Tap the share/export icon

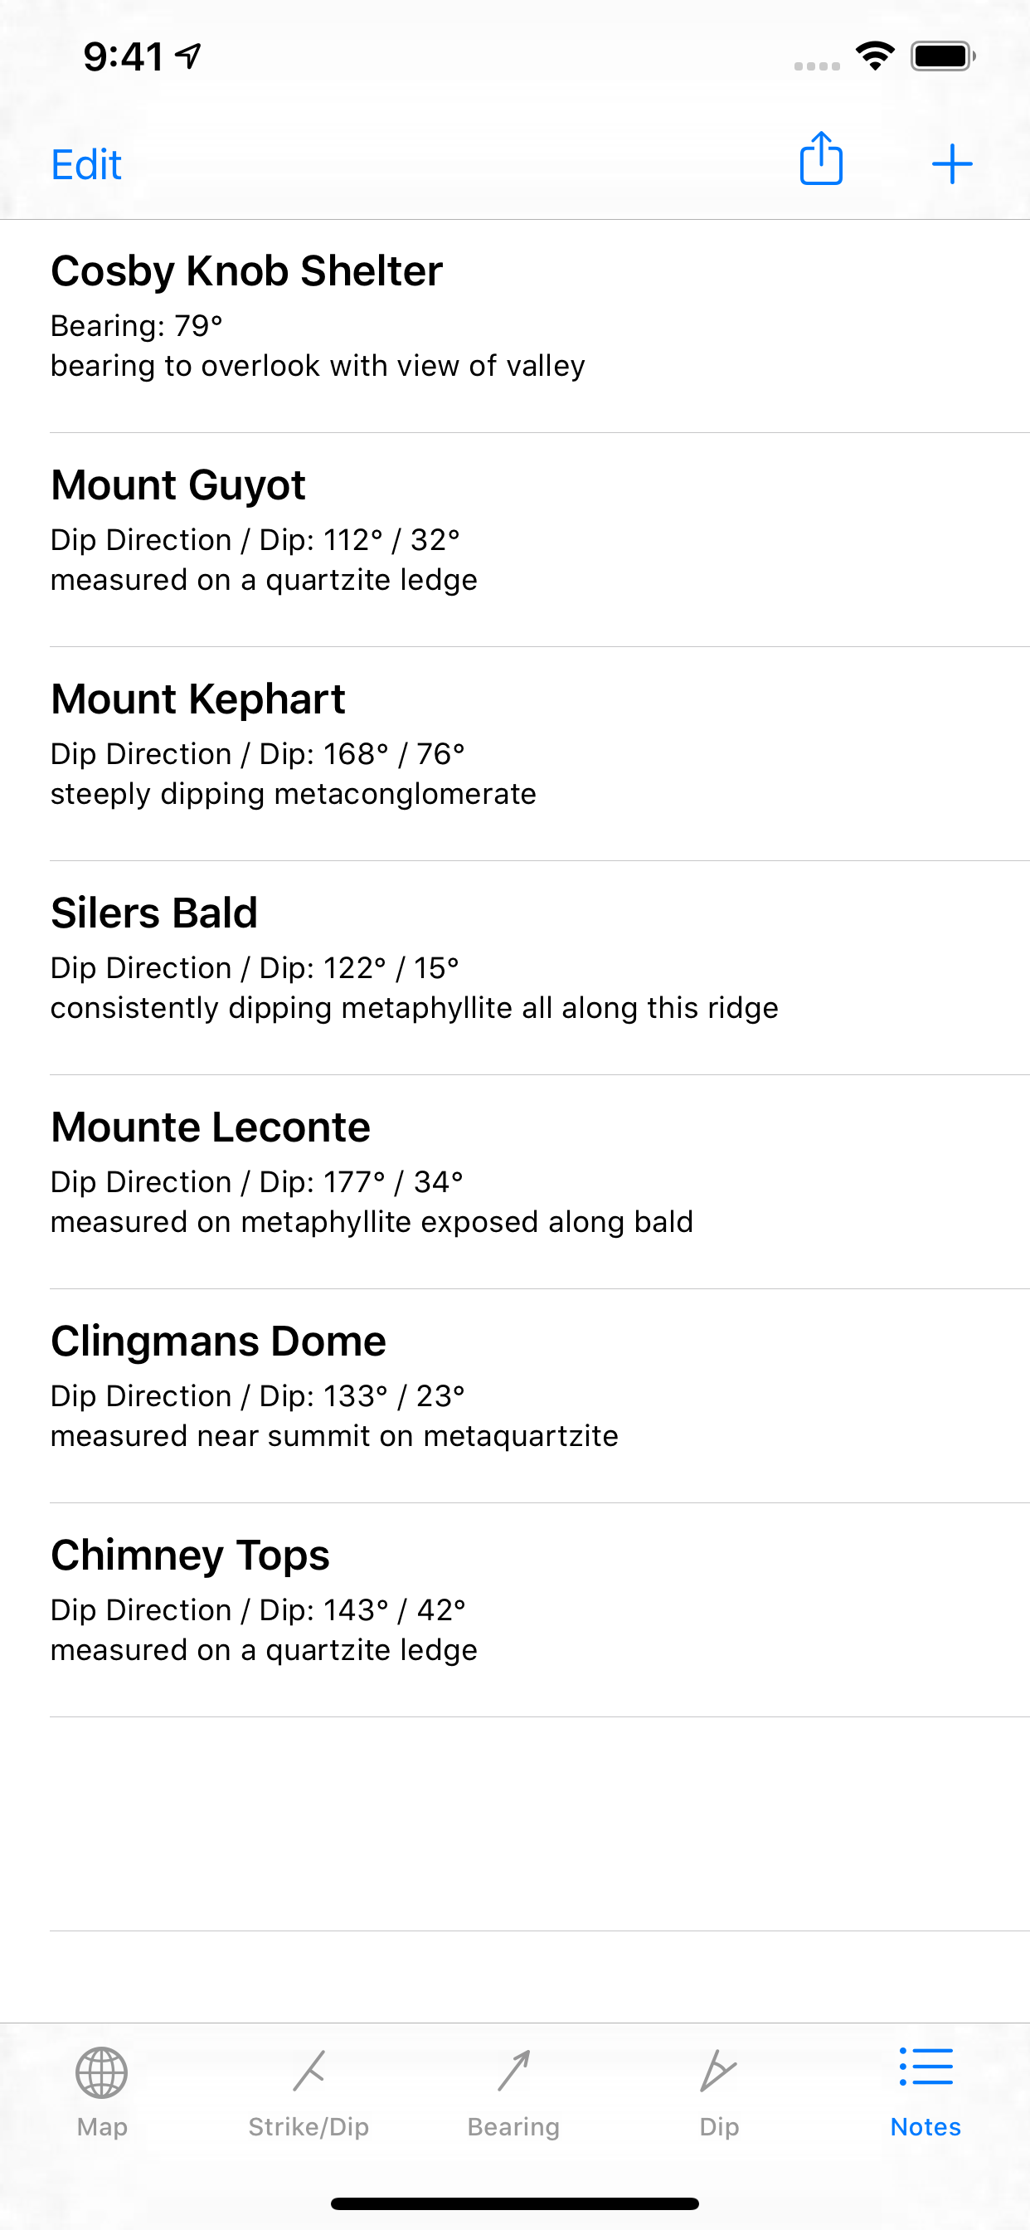820,160
